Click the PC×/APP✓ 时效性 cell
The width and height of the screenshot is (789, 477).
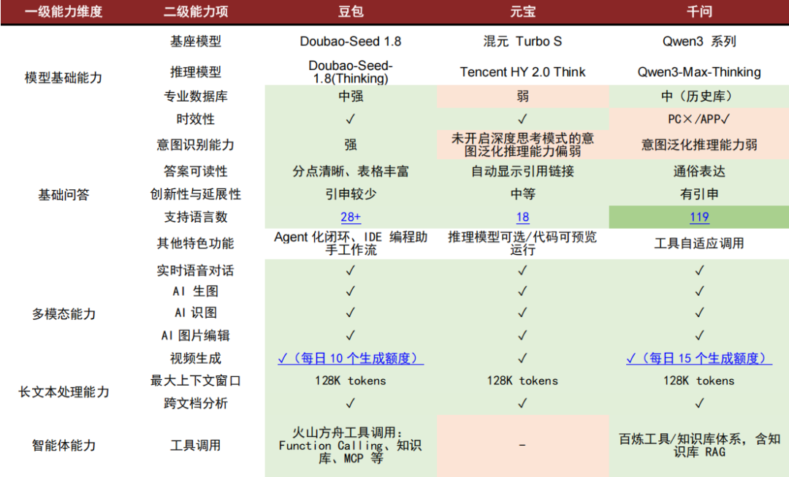pos(699,119)
